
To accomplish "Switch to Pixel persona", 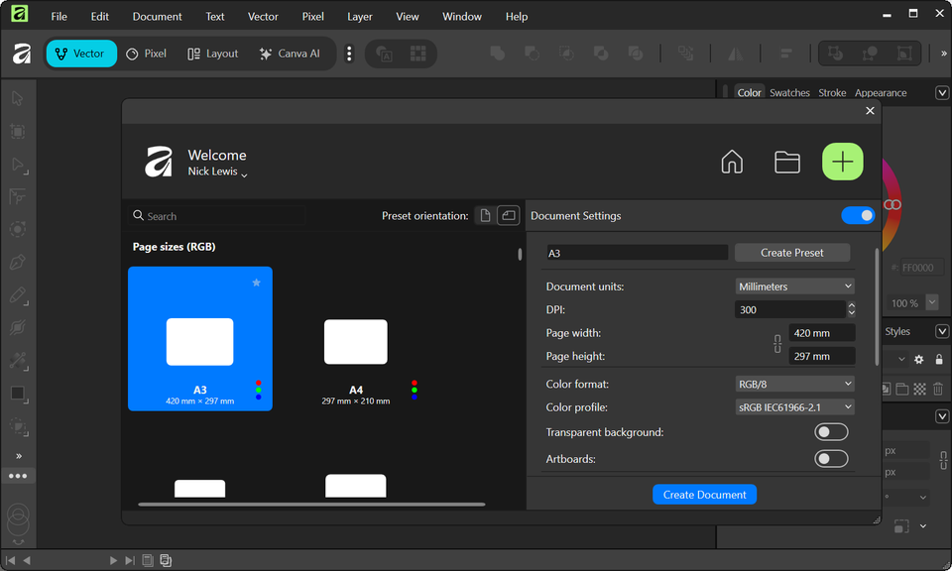I will tap(147, 54).
